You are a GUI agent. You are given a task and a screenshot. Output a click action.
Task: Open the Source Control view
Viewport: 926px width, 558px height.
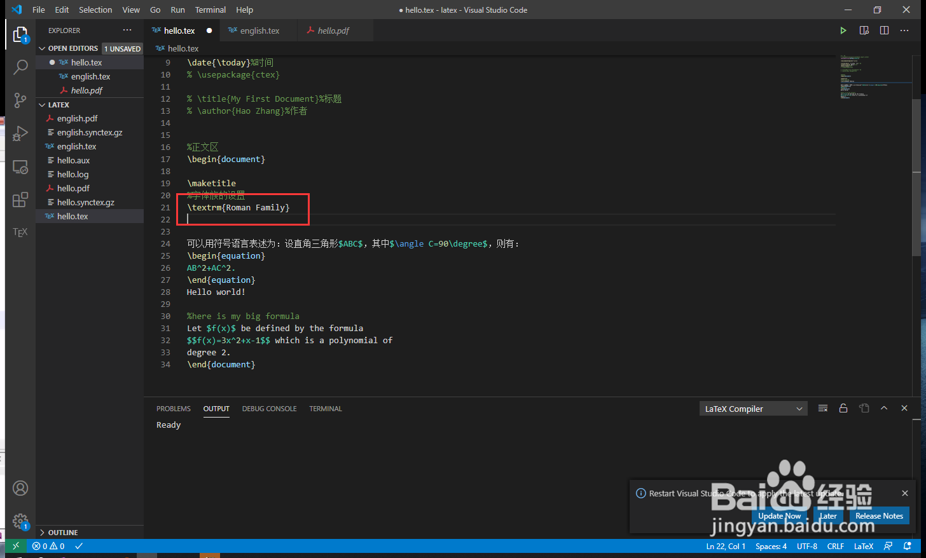coord(20,100)
